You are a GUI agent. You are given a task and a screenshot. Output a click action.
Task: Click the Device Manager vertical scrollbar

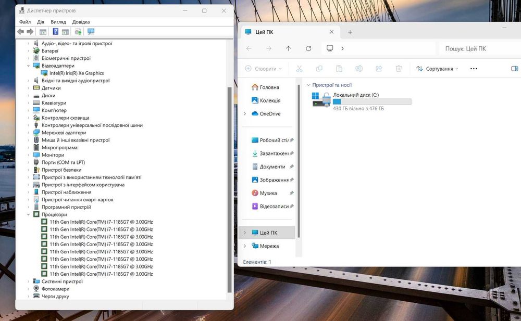(x=229, y=189)
